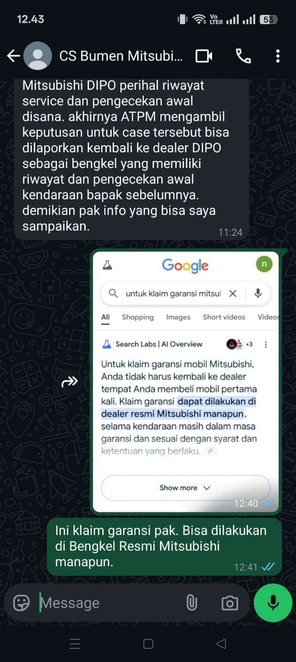Expand Show more in the AI Overview
This screenshot has height=662, width=296.
[x=186, y=488]
